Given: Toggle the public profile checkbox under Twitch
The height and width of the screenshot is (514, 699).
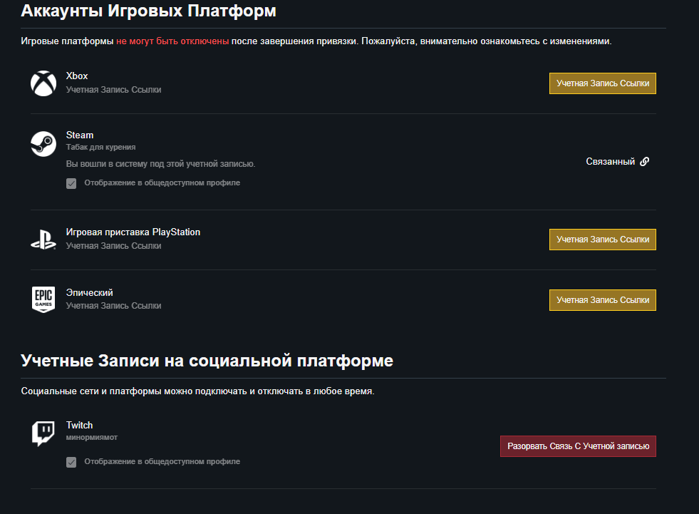Looking at the screenshot, I should (x=71, y=462).
